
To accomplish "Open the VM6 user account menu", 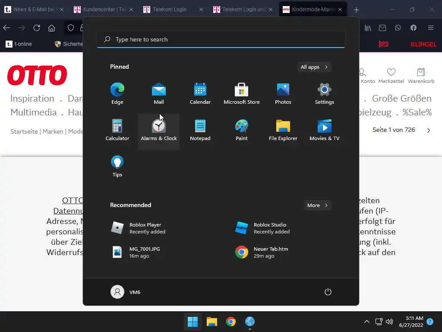I will [x=126, y=292].
